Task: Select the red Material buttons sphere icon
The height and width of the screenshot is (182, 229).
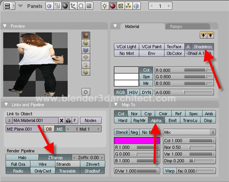Action: [x=113, y=6]
